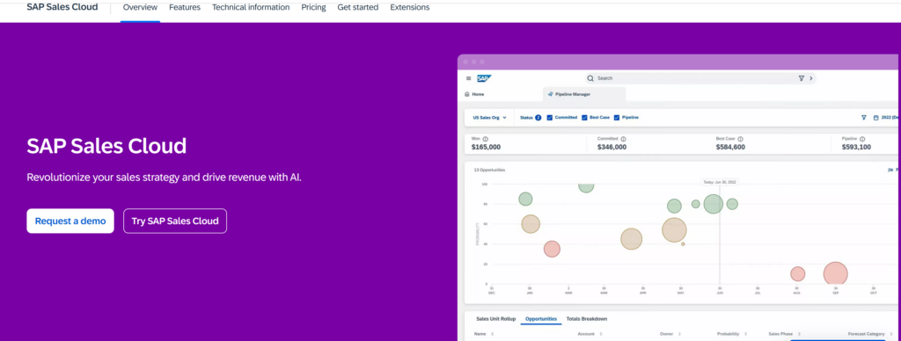Go to the Features tab

pyautogui.click(x=185, y=7)
